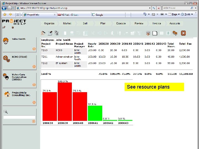199x149 pixels.
Task: Expand the John Smith sidebar panel
Action: [x=34, y=49]
